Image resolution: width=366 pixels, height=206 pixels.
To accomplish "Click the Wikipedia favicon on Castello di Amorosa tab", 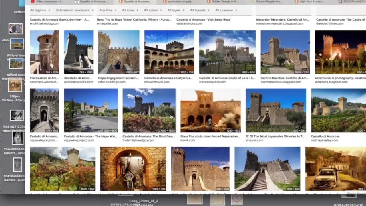I will [77, 1].
